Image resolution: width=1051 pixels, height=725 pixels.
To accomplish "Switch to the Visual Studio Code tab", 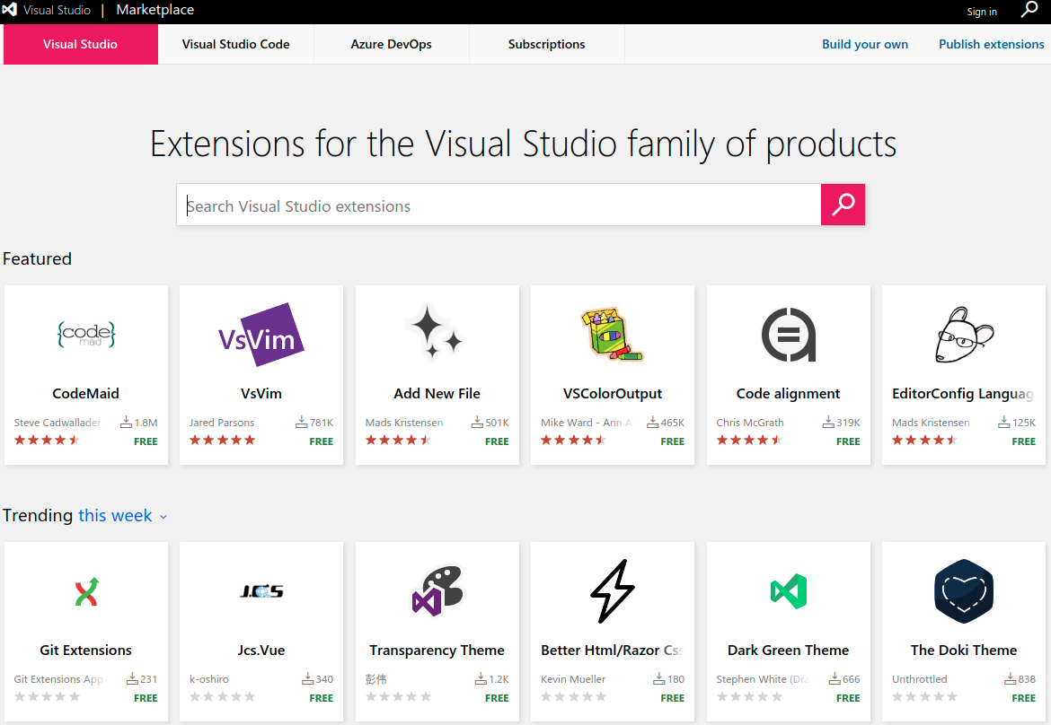I will 235,43.
